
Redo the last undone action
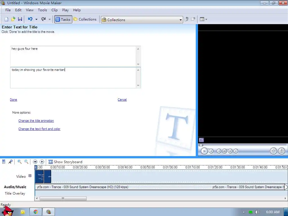[44, 19]
